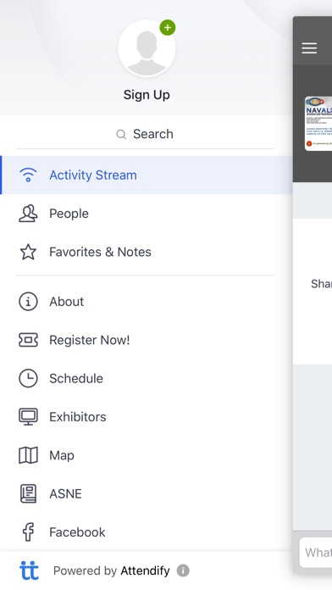Click the ticket icon beside Register Now!
Screen dimensions: 332x590
click(x=28, y=340)
